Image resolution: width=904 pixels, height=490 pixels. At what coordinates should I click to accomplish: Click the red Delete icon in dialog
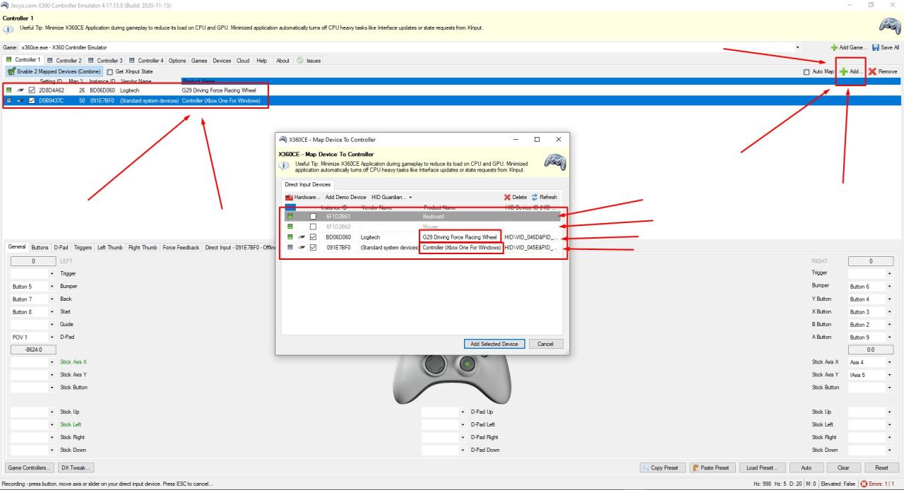pos(507,197)
